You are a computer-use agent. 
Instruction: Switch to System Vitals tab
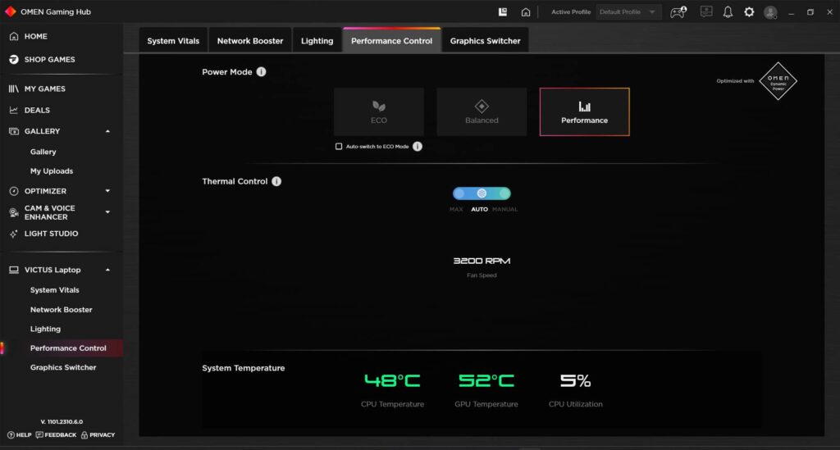point(173,41)
